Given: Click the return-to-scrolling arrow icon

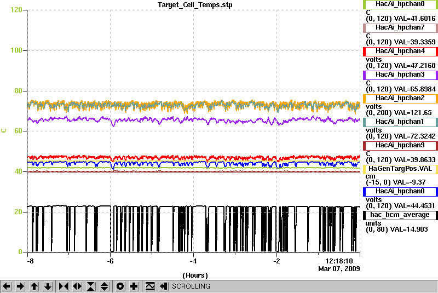Looking at the screenshot, I should [163, 286].
